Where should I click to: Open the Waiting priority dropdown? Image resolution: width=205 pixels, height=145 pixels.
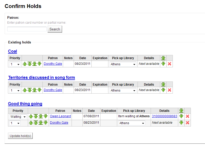coord(18,117)
